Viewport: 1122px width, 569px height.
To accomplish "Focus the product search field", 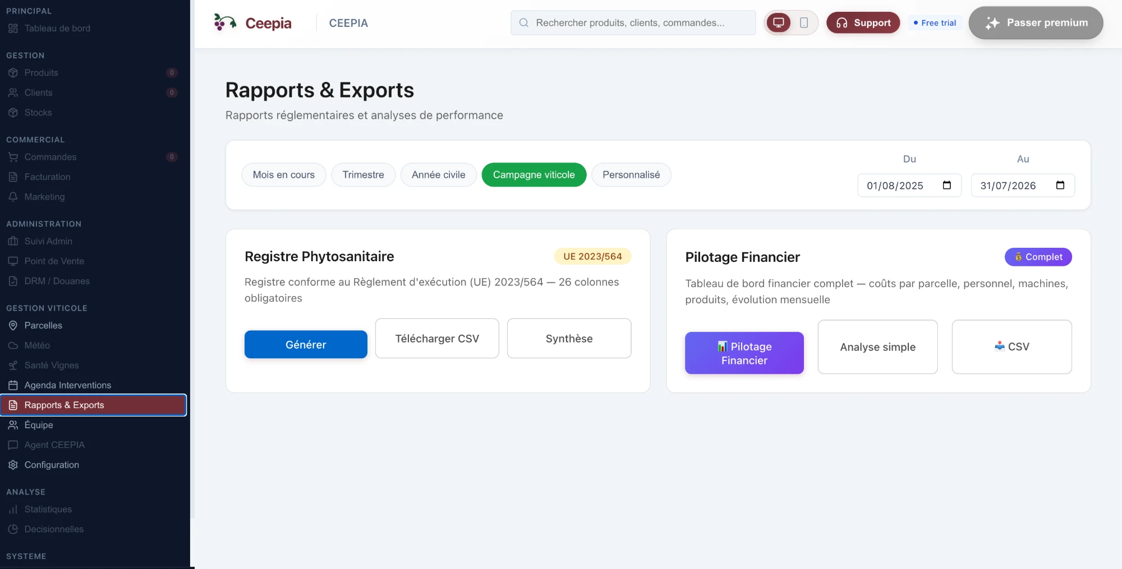I will click(x=633, y=23).
